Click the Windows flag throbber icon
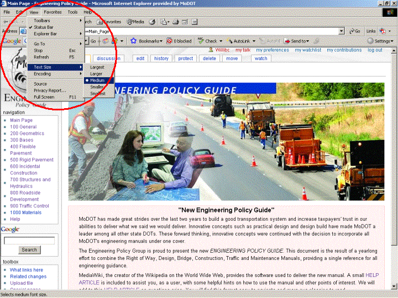The width and height of the screenshot is (398, 298). click(390, 12)
